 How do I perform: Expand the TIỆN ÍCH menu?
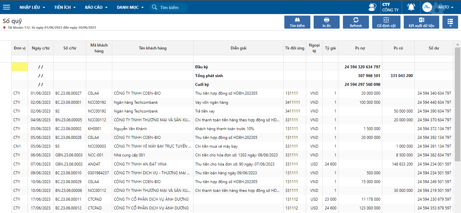(x=65, y=7)
